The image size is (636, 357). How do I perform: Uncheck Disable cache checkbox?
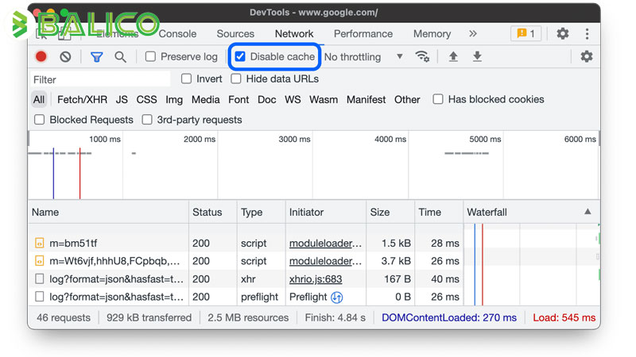pyautogui.click(x=240, y=56)
